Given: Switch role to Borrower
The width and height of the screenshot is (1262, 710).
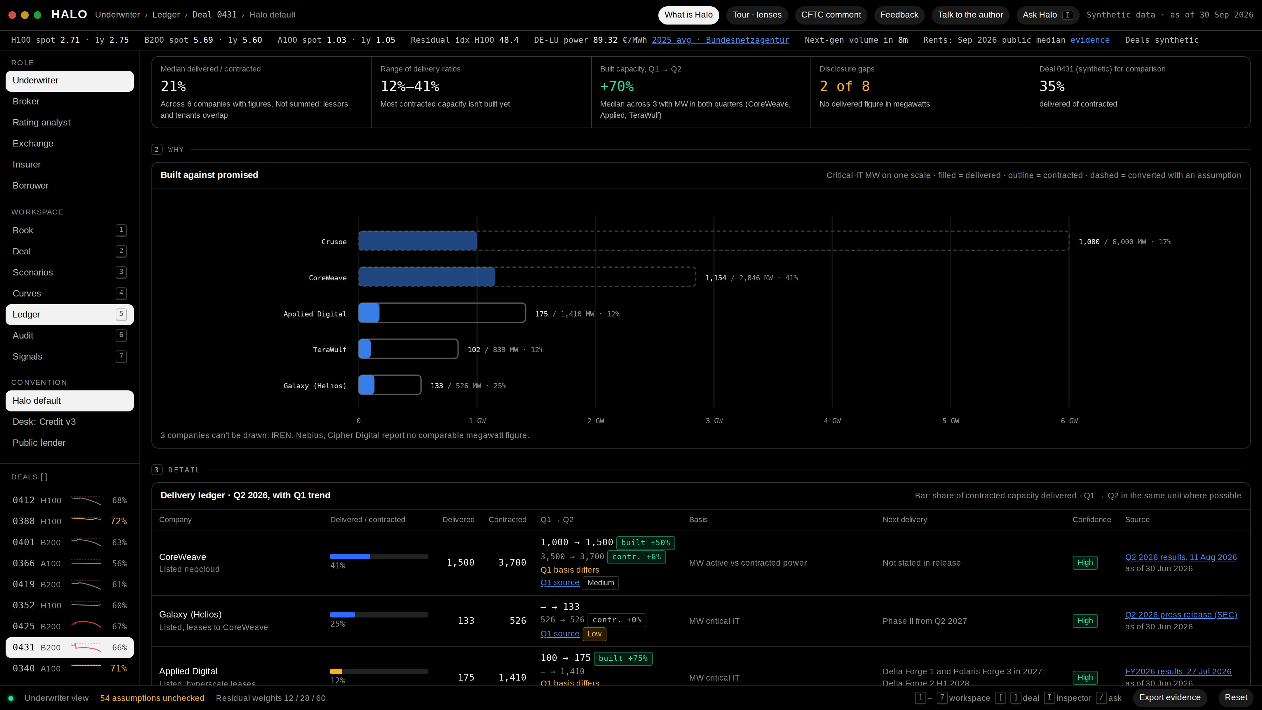Looking at the screenshot, I should coord(69,186).
